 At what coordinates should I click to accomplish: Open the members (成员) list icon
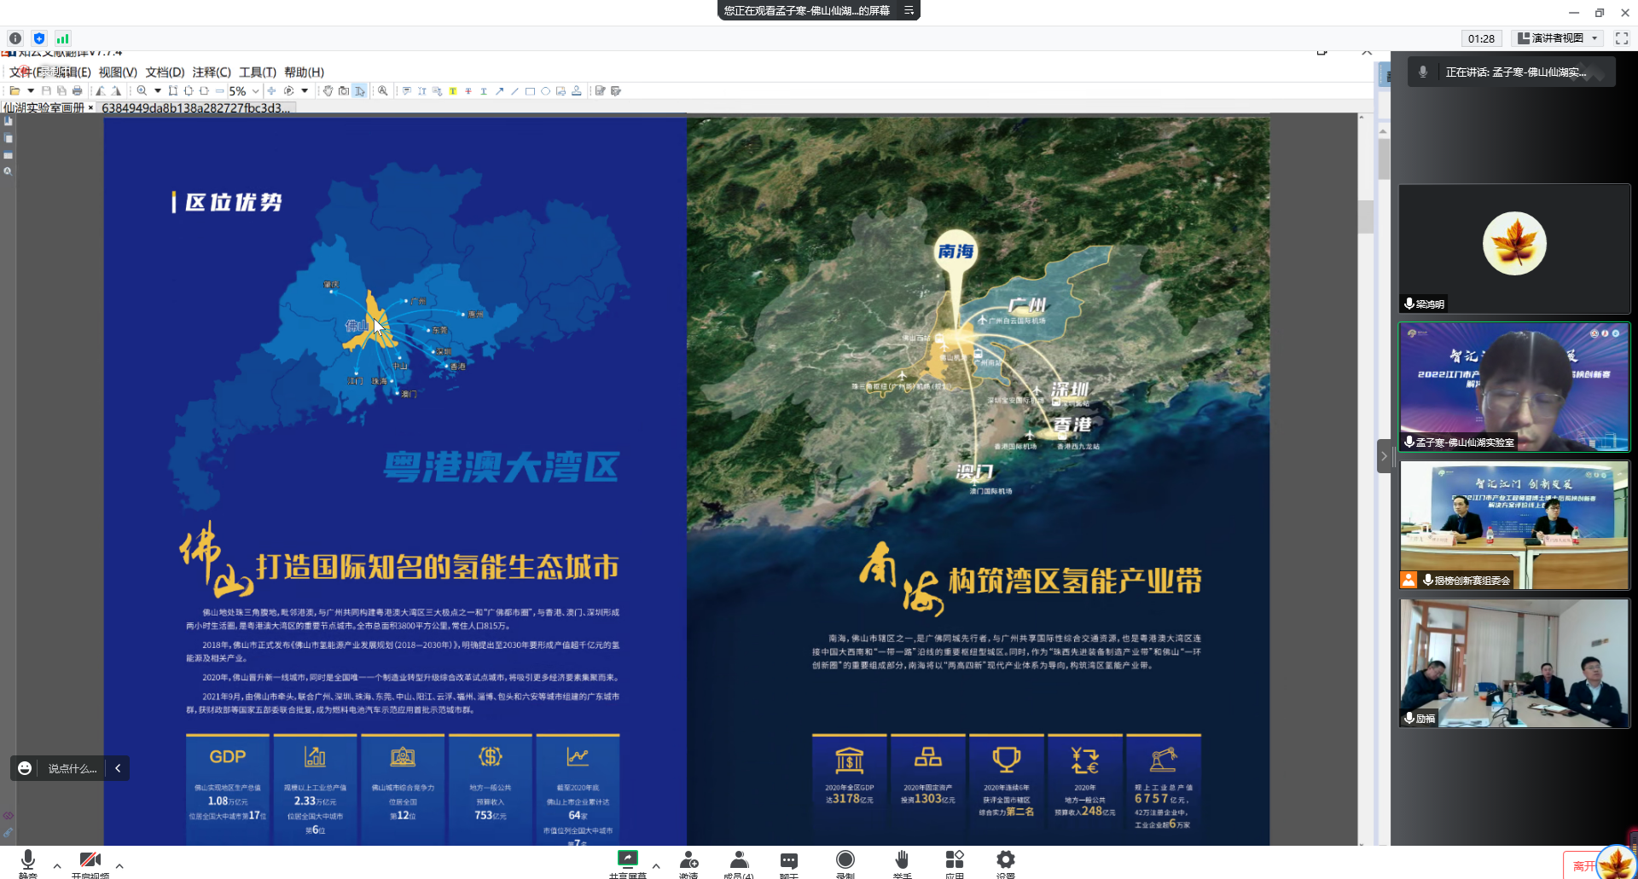tap(739, 859)
